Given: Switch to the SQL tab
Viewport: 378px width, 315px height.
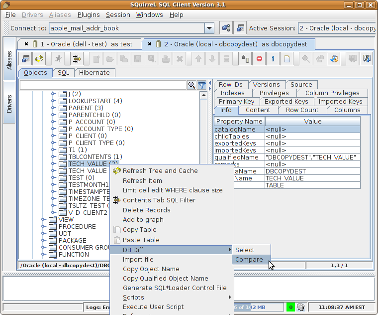Looking at the screenshot, I should pyautogui.click(x=64, y=73).
